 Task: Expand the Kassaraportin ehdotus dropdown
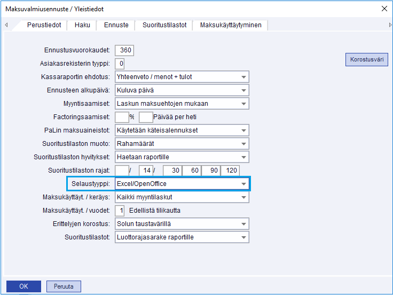243,77
